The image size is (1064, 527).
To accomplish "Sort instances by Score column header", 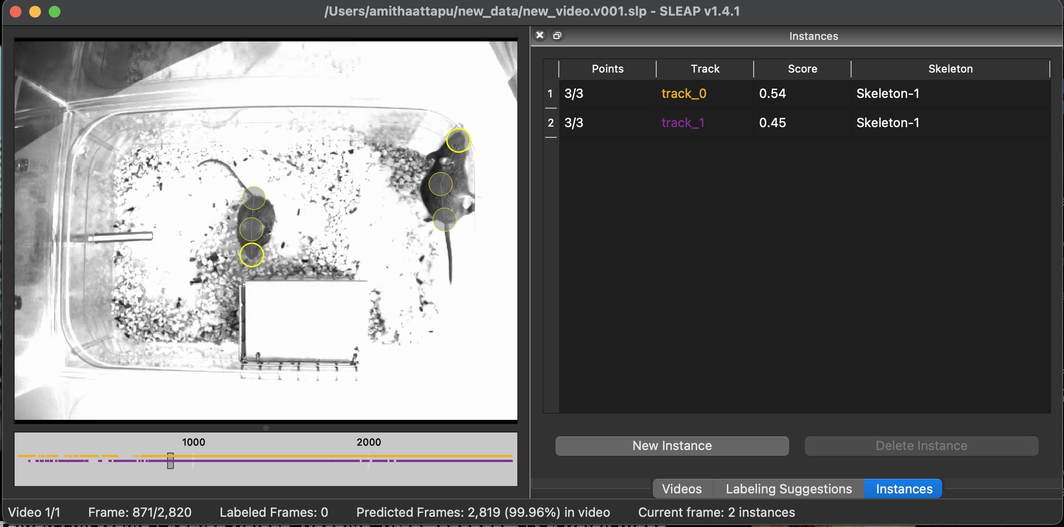I will pyautogui.click(x=802, y=69).
